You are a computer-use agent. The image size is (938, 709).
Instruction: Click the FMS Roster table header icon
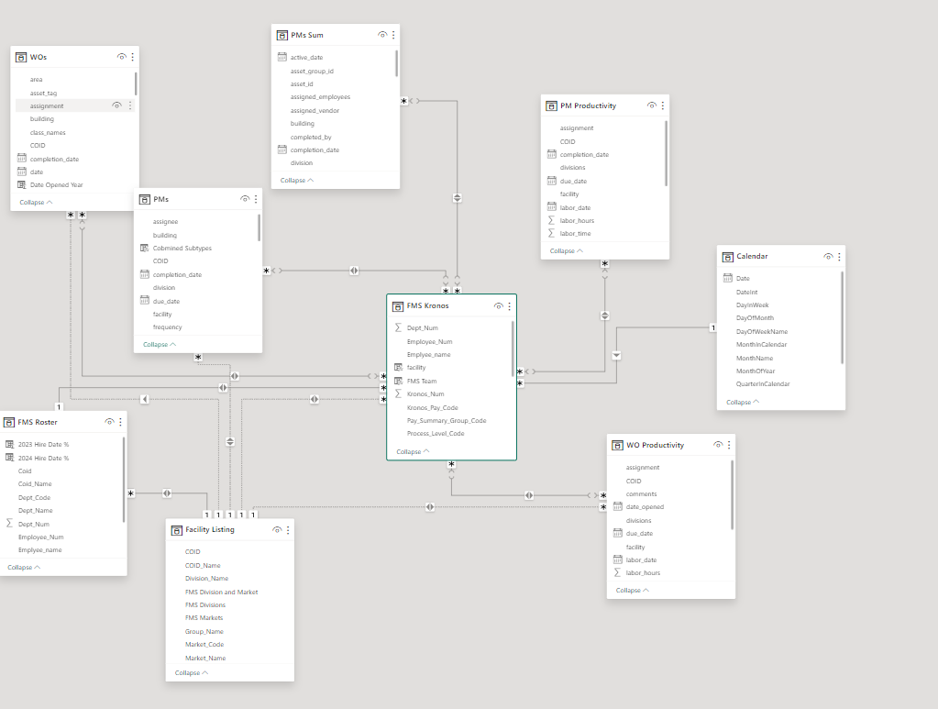point(9,423)
